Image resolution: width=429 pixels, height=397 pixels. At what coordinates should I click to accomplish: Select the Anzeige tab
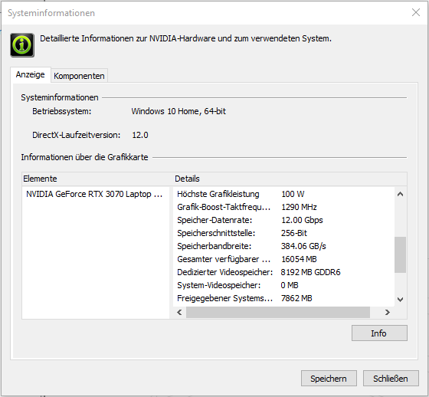pyautogui.click(x=31, y=74)
